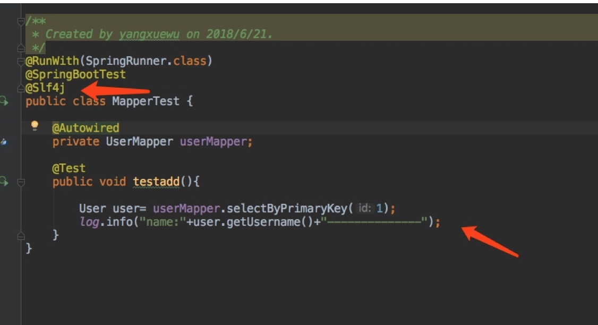Viewport: 598px width, 325px height.
Task: Collapse annotations using the @RunWith fold marker
Action: point(21,61)
